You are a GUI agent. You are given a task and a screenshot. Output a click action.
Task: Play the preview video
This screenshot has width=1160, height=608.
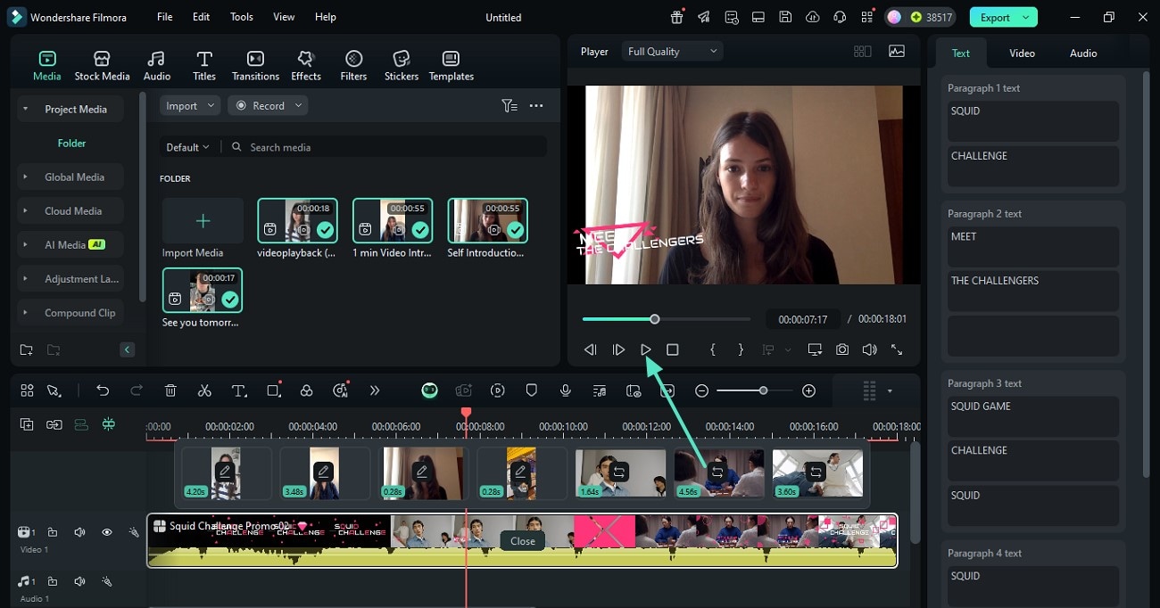coord(646,349)
